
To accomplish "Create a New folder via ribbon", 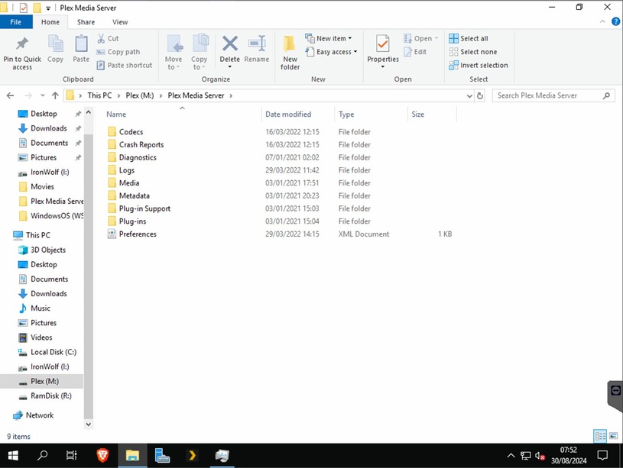I will (290, 53).
